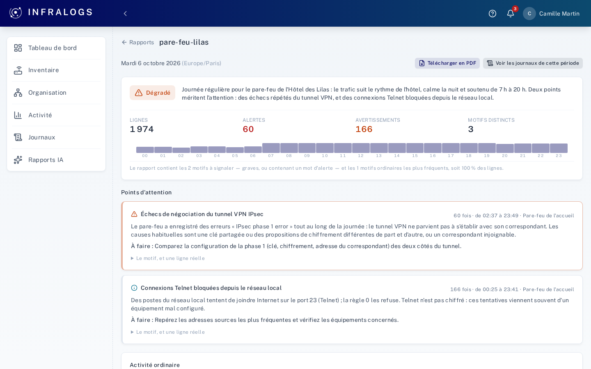The image size is (591, 369).
Task: Click the PDF file download icon
Action: tap(422, 63)
